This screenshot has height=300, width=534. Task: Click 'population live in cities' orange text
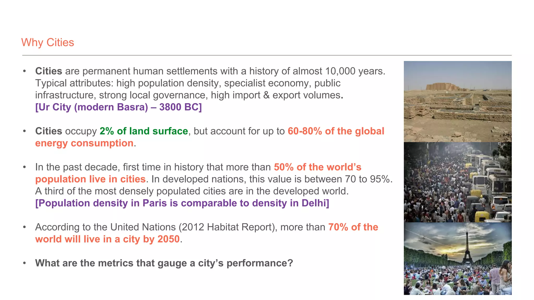coord(90,179)
